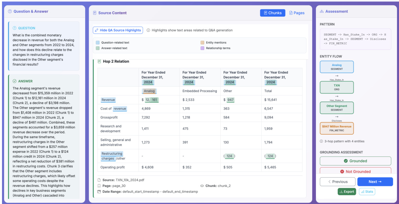
Task: Click the bookmark icon next to Page
Action: [x=99, y=186]
